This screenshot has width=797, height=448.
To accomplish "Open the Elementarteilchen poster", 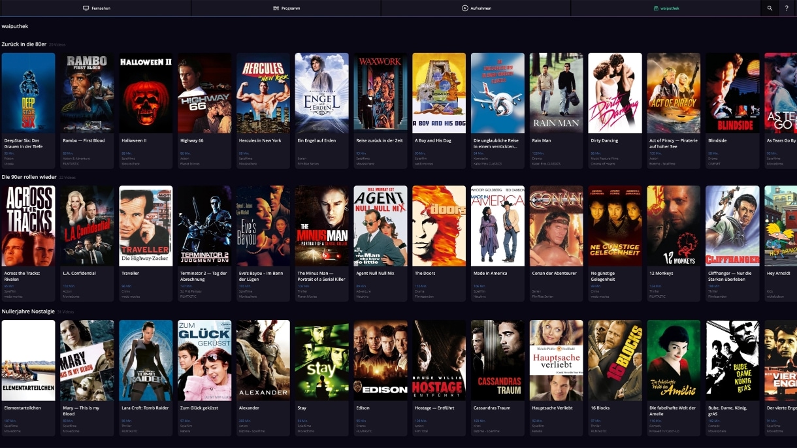I will point(29,360).
